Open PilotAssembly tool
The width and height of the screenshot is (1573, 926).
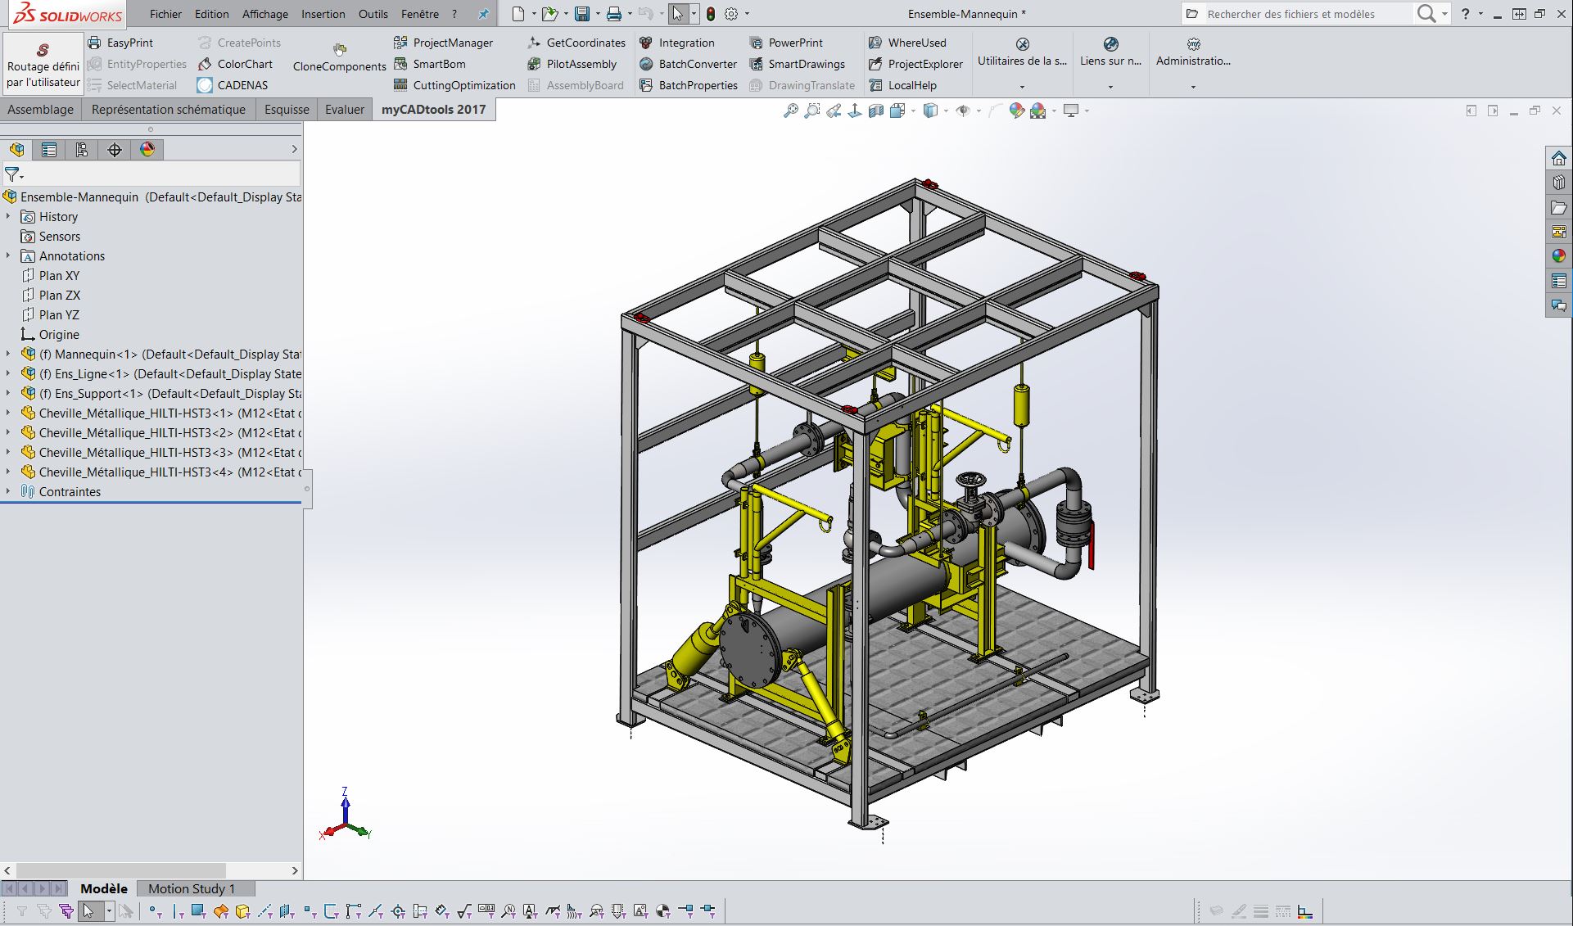[x=572, y=64]
